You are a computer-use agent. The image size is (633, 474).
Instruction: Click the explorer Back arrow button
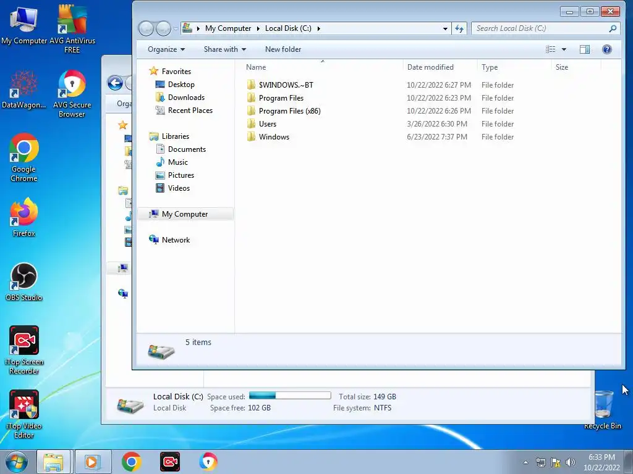tap(146, 28)
